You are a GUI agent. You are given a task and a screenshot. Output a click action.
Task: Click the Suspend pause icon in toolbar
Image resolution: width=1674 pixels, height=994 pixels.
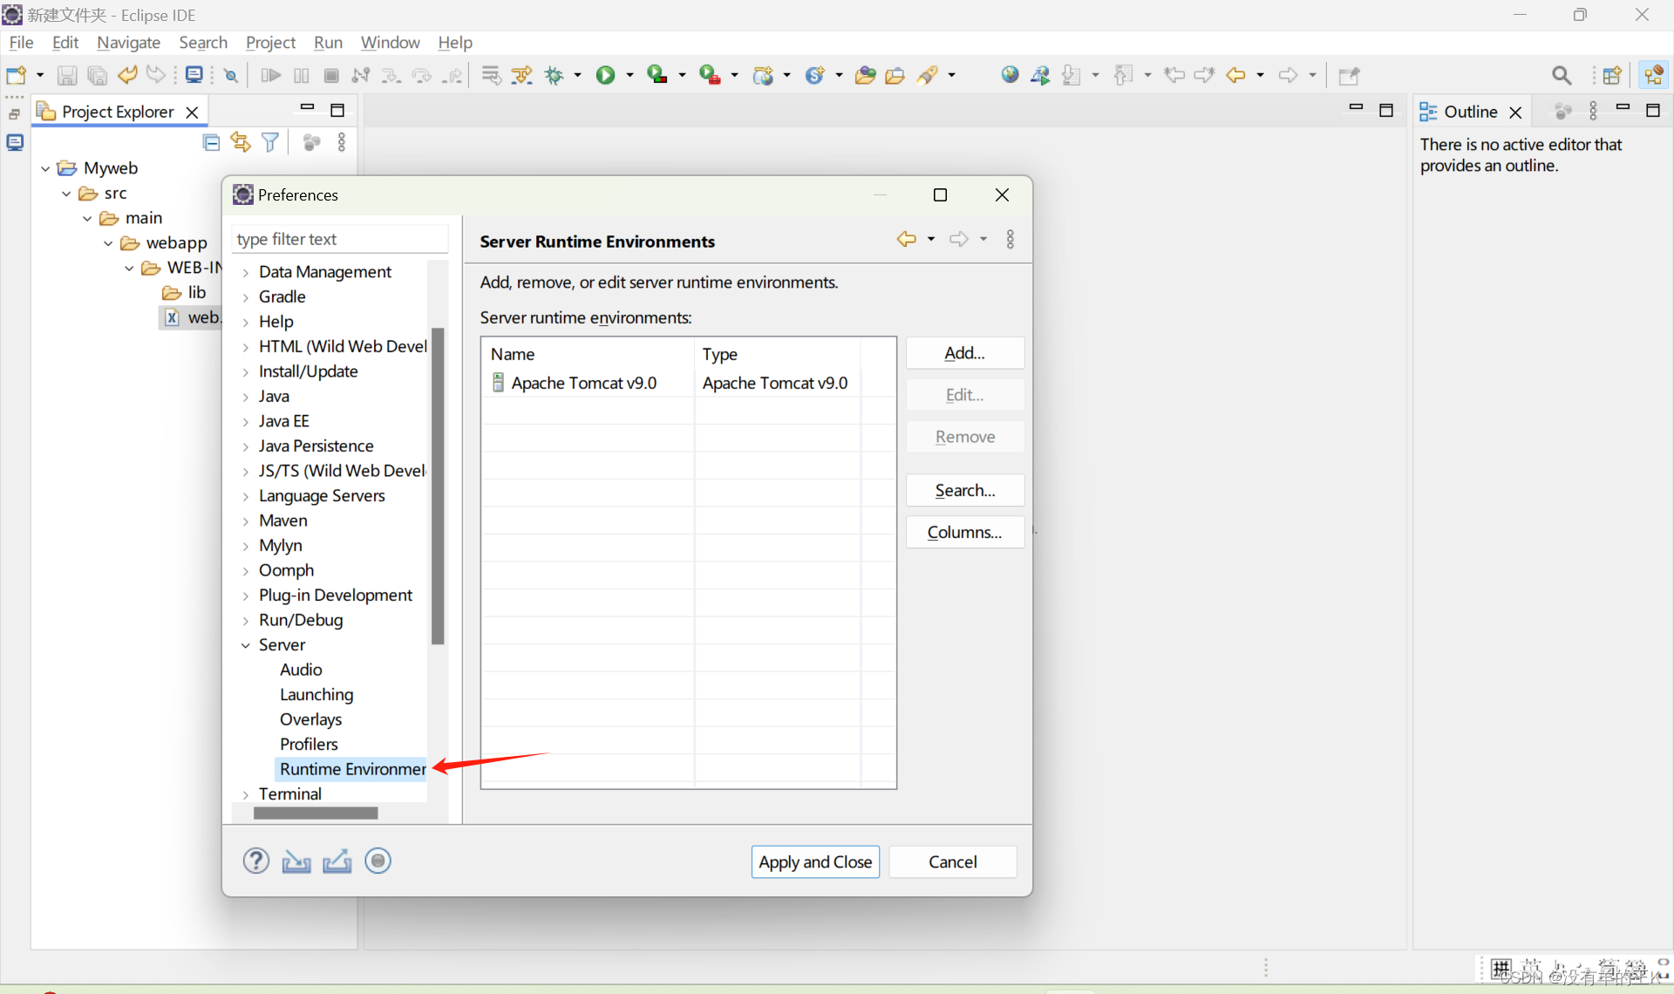tap(302, 76)
